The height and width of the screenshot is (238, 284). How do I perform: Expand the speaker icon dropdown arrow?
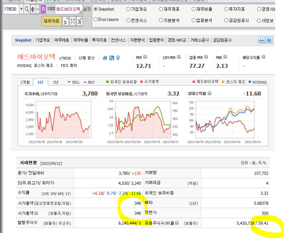(38, 9)
